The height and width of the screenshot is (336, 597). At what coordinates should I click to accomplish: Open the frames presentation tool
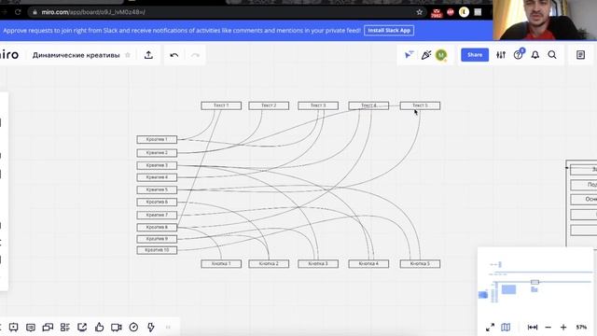[x=13, y=328]
